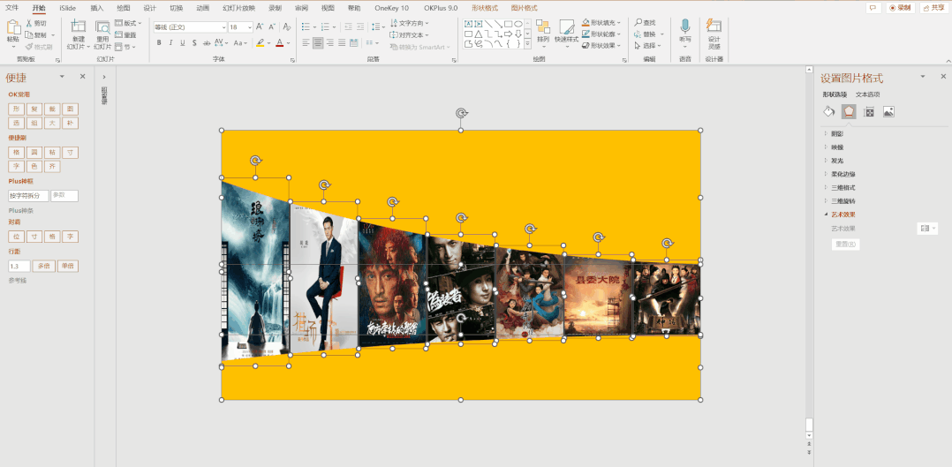The image size is (952, 467).
Task: Open the font name combo box 等线 (正文)
Action: click(x=189, y=27)
